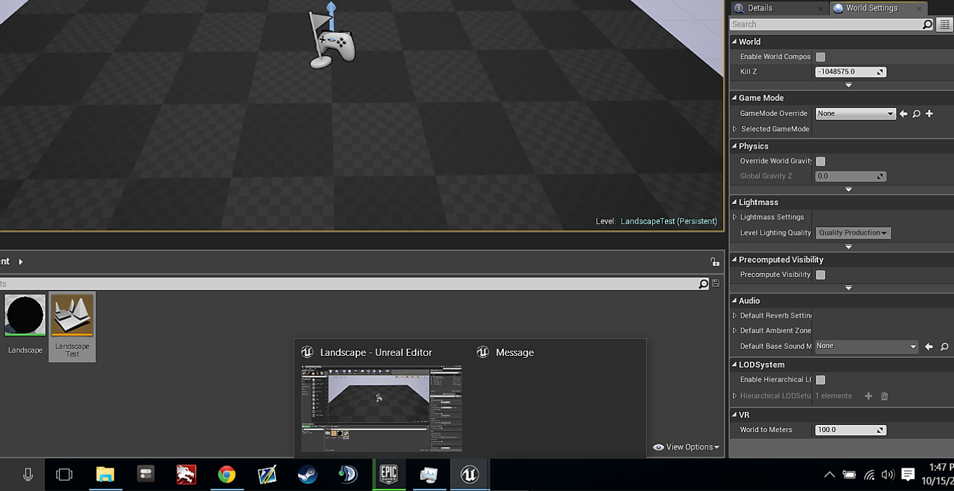Open Steam from the taskbar

pyautogui.click(x=308, y=475)
